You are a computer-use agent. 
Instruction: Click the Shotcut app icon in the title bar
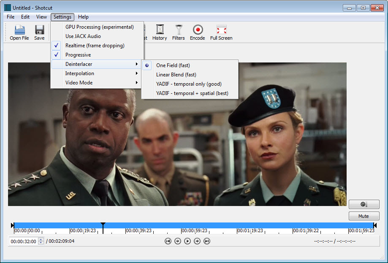[8, 8]
